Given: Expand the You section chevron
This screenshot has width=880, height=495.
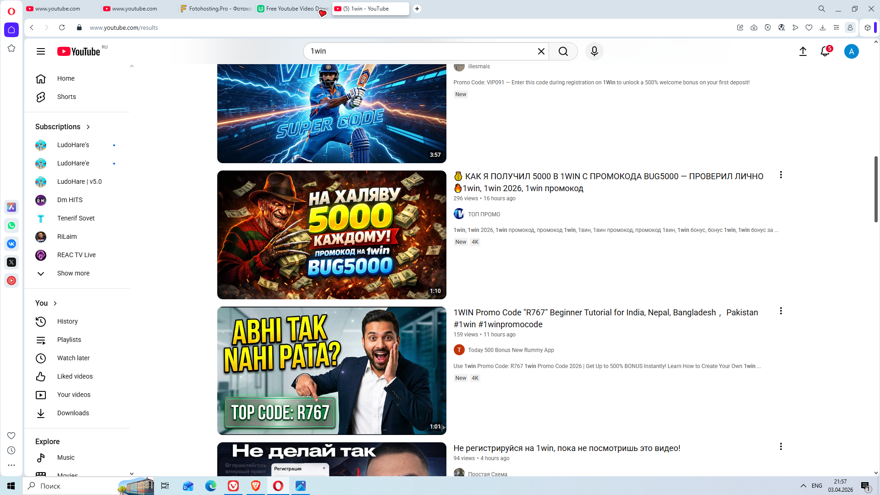Looking at the screenshot, I should [x=55, y=303].
